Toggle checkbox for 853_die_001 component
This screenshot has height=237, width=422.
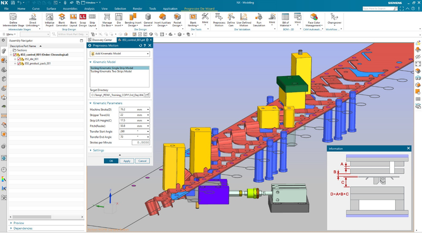[19, 59]
